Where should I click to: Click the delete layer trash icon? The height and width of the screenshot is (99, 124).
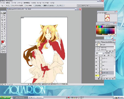(x=113, y=79)
